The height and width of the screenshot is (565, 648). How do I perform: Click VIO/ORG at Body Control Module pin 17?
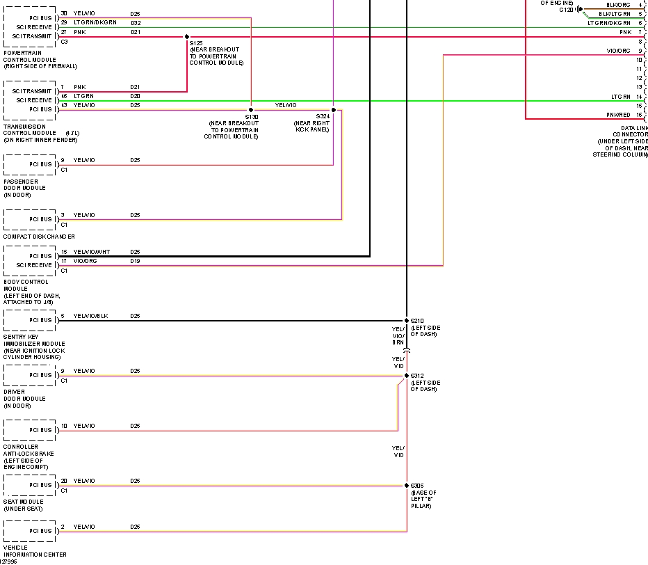(x=85, y=261)
